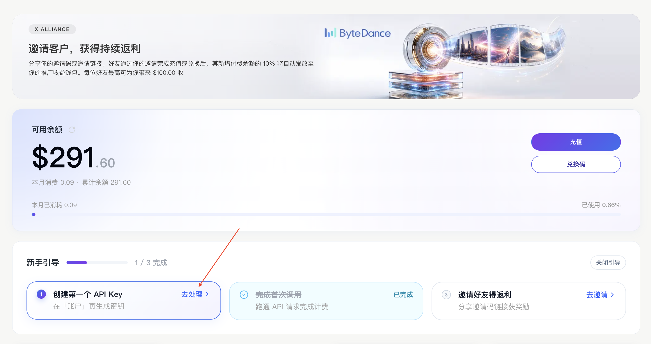Close the guide with 关闭引导
The width and height of the screenshot is (651, 344).
608,262
